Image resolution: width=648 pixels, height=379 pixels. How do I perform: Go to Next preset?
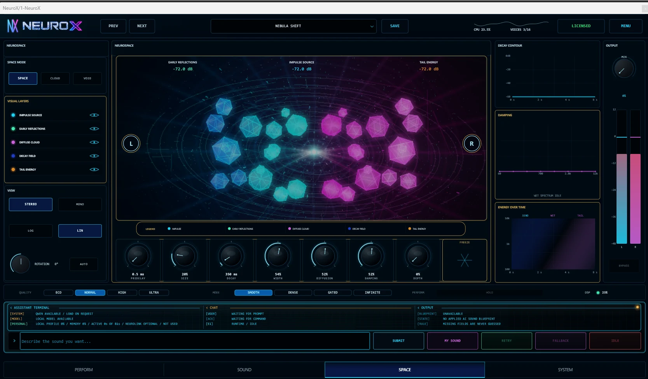142,26
